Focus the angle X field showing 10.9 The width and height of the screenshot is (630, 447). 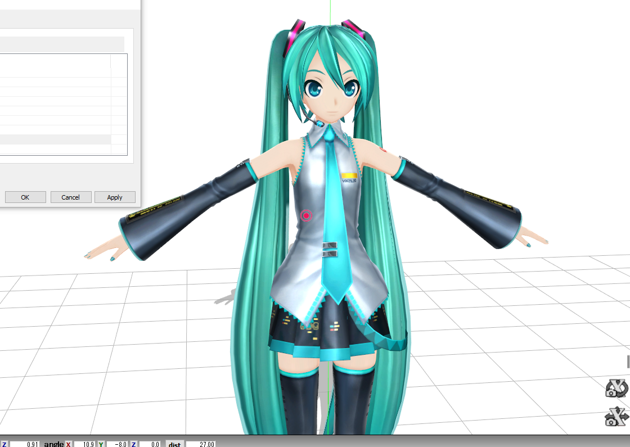tap(84, 444)
